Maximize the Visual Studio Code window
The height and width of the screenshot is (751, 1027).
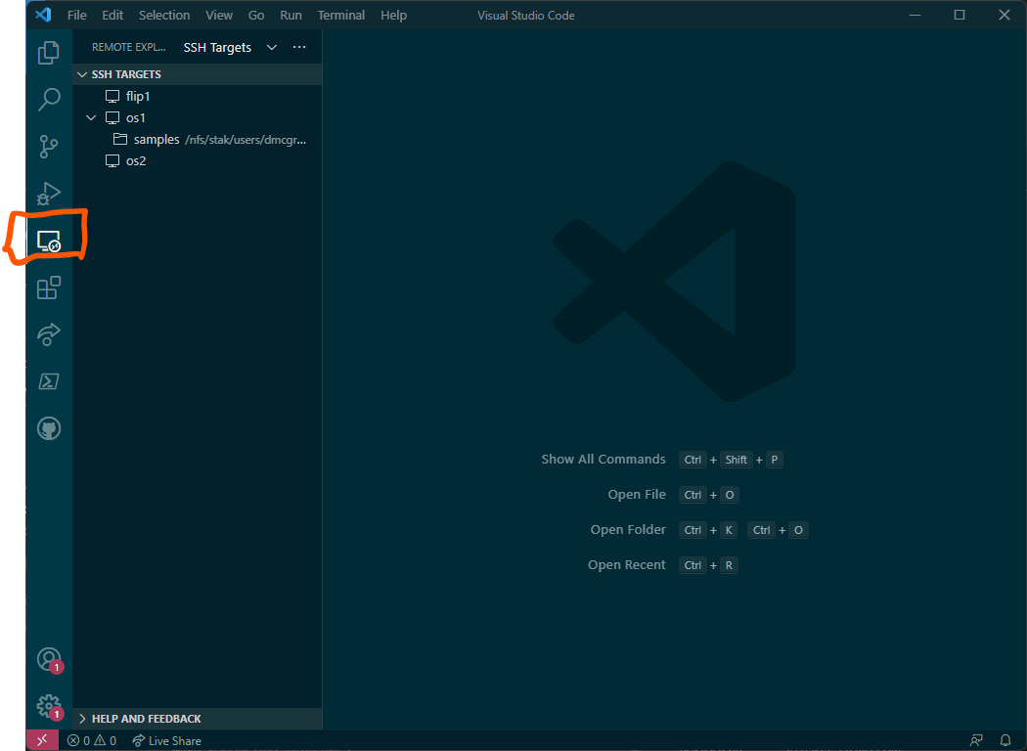(x=959, y=15)
